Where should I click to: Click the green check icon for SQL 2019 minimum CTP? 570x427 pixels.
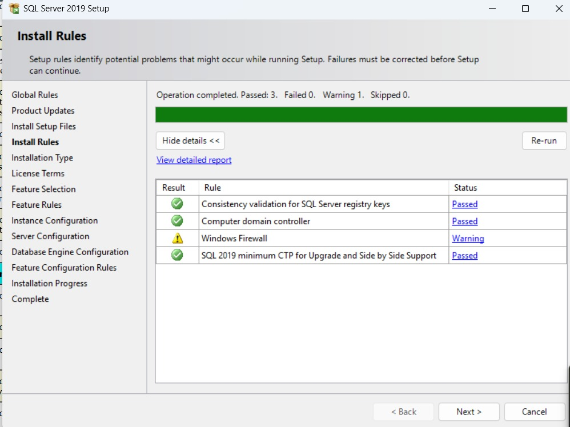pyautogui.click(x=177, y=255)
